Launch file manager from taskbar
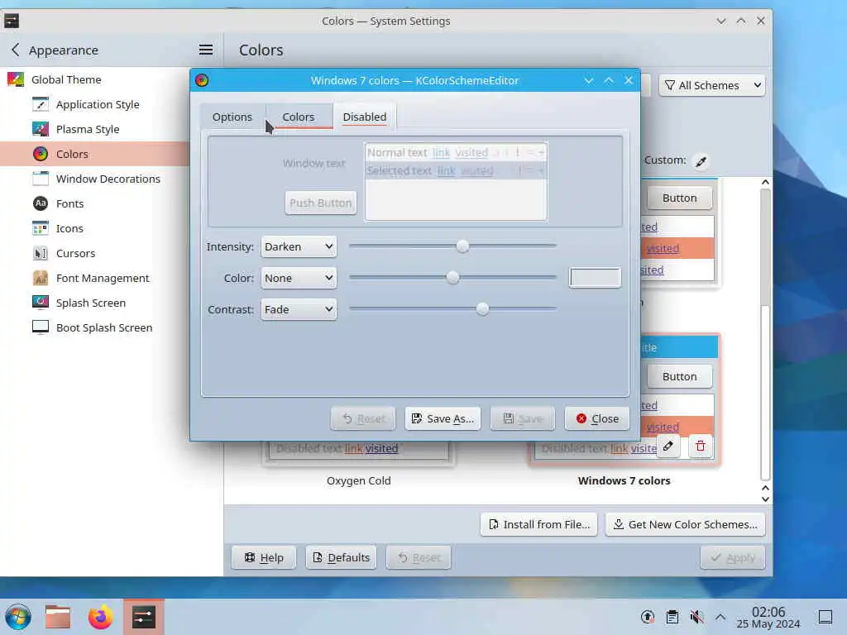Screen dimensions: 847x635 click(x=58, y=617)
